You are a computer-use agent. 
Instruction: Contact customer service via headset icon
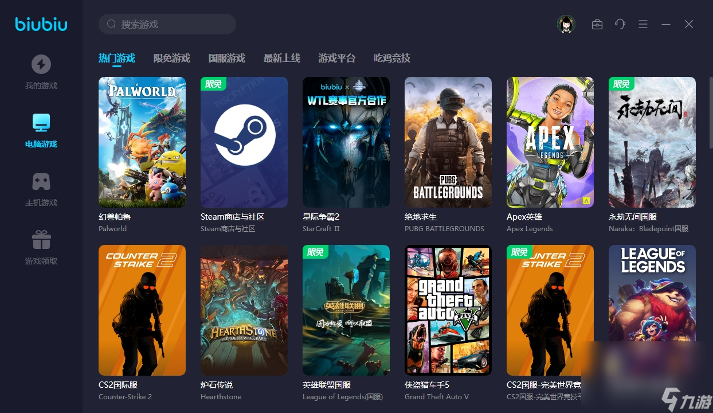click(x=620, y=24)
